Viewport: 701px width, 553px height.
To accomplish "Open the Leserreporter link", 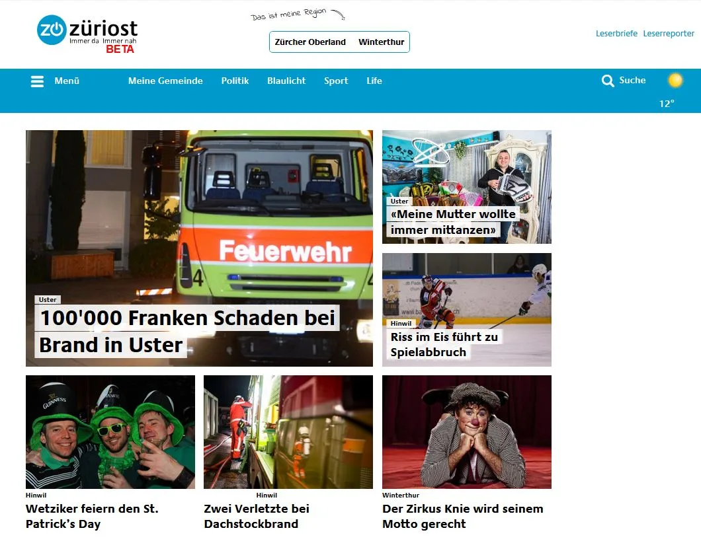I will click(x=669, y=34).
